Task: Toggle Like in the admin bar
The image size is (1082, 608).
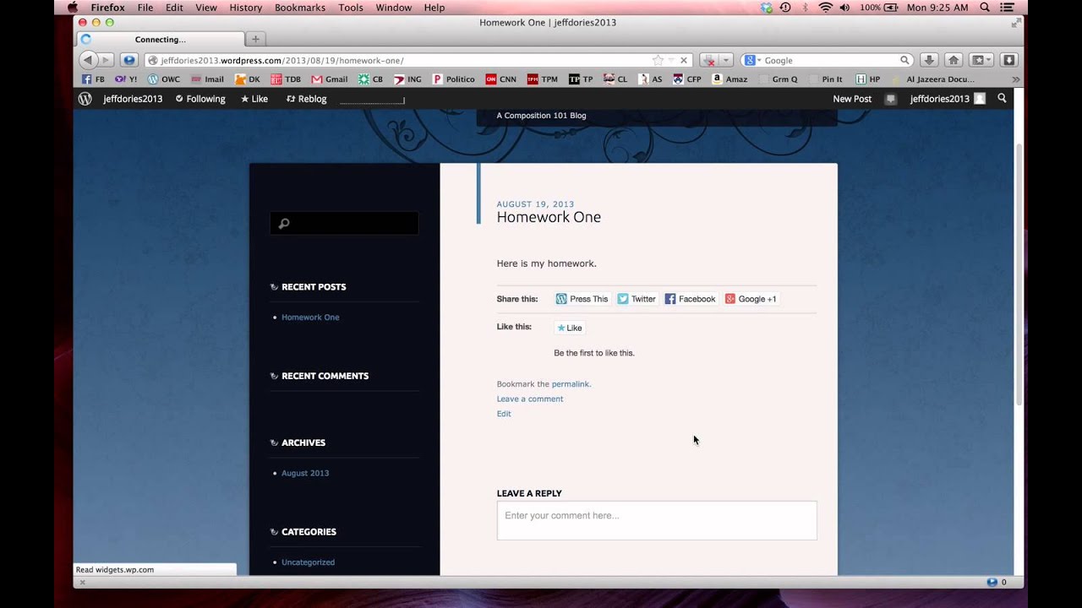Action: tap(254, 99)
